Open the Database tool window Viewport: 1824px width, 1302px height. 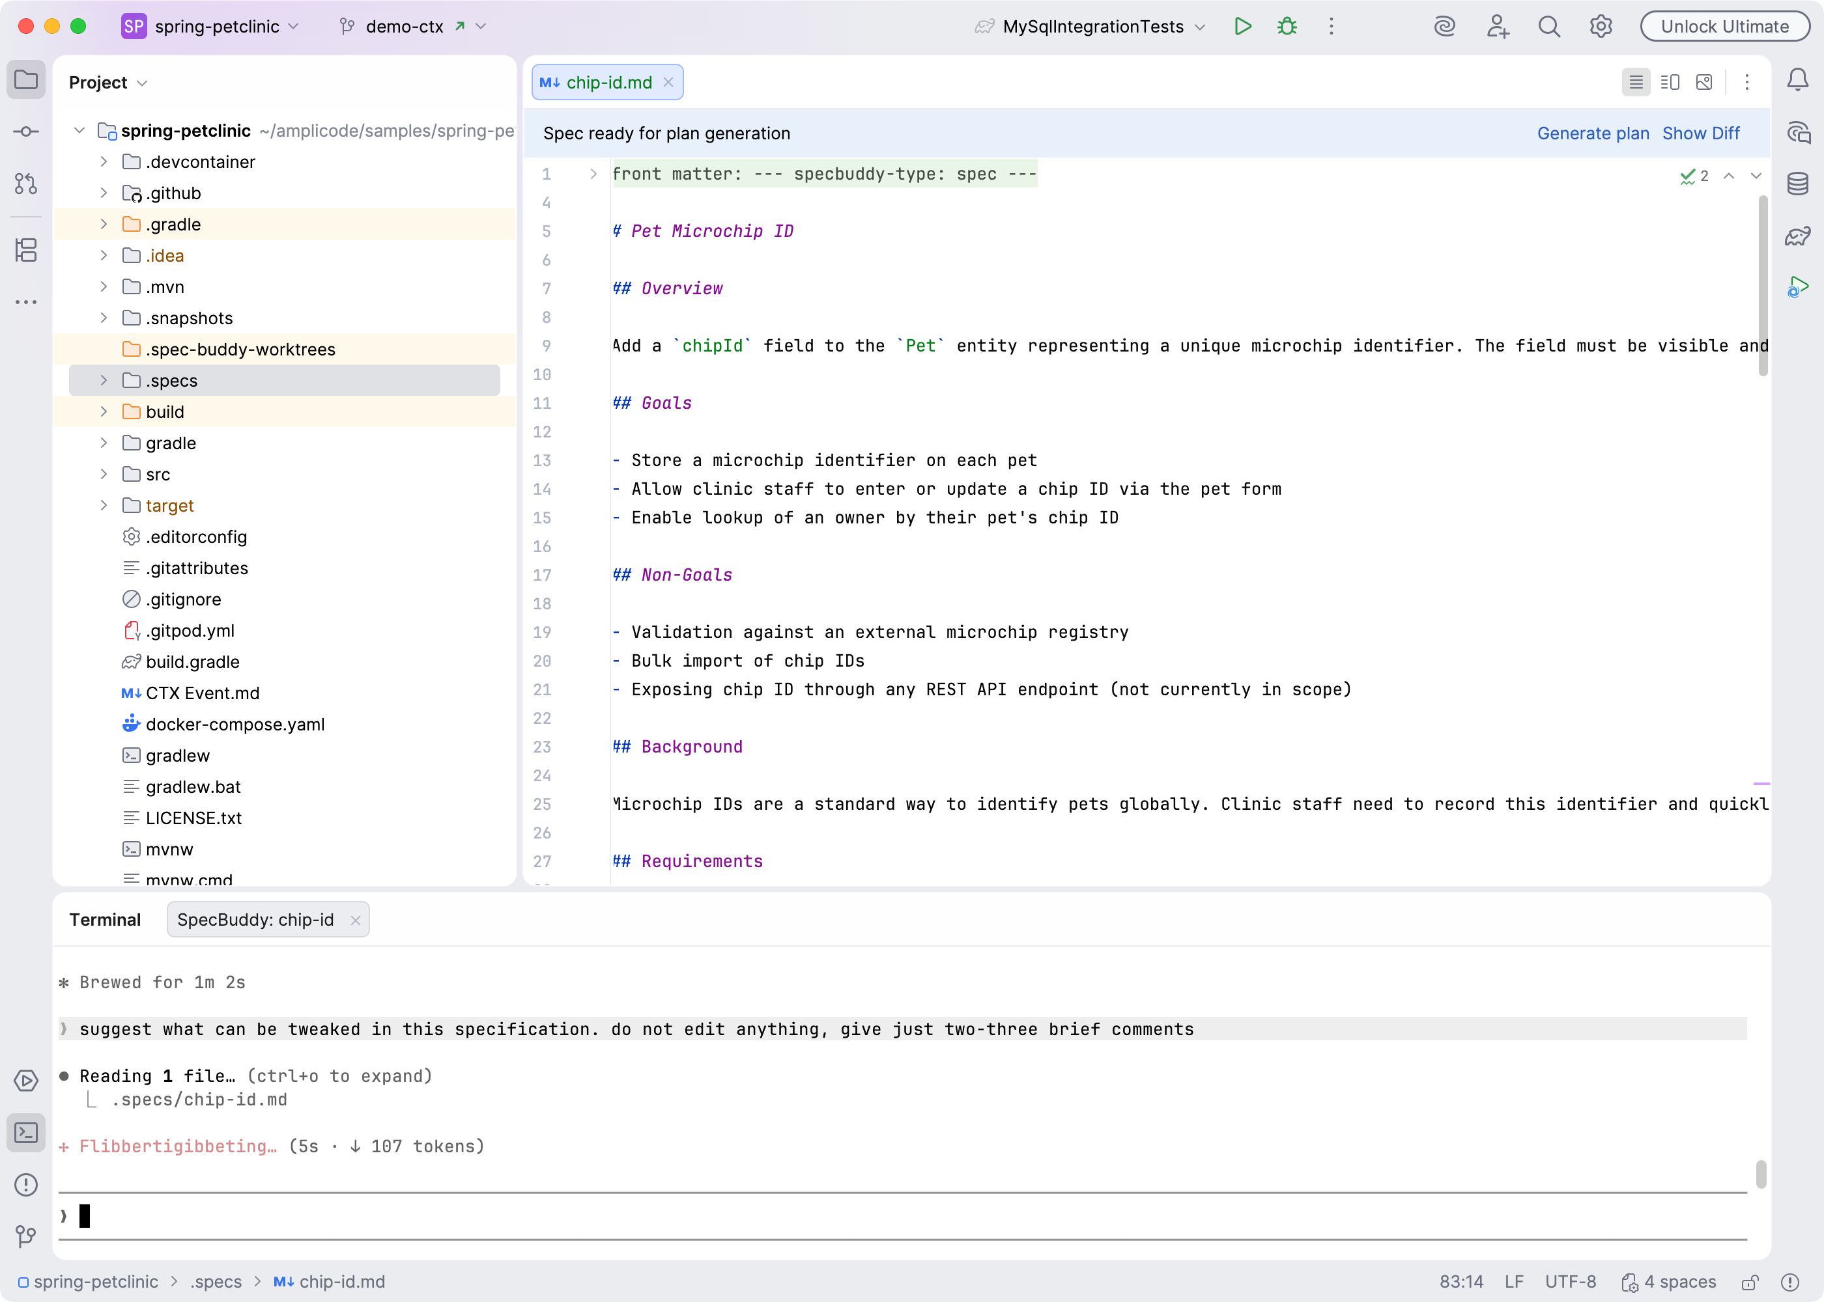click(1797, 184)
